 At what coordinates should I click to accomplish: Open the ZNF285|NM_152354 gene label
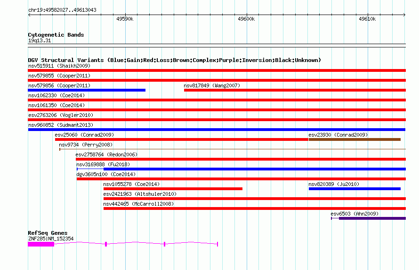pyautogui.click(x=51, y=239)
